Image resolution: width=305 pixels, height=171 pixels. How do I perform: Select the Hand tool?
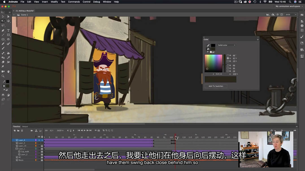point(8,71)
